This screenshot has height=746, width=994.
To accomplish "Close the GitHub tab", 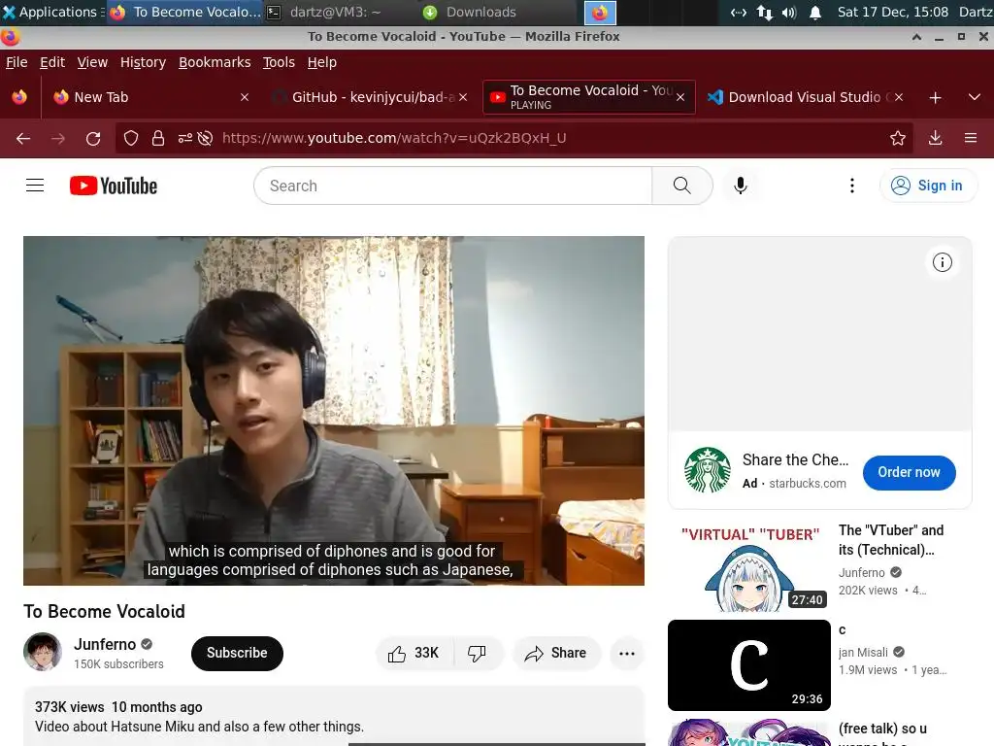I will click(x=463, y=97).
